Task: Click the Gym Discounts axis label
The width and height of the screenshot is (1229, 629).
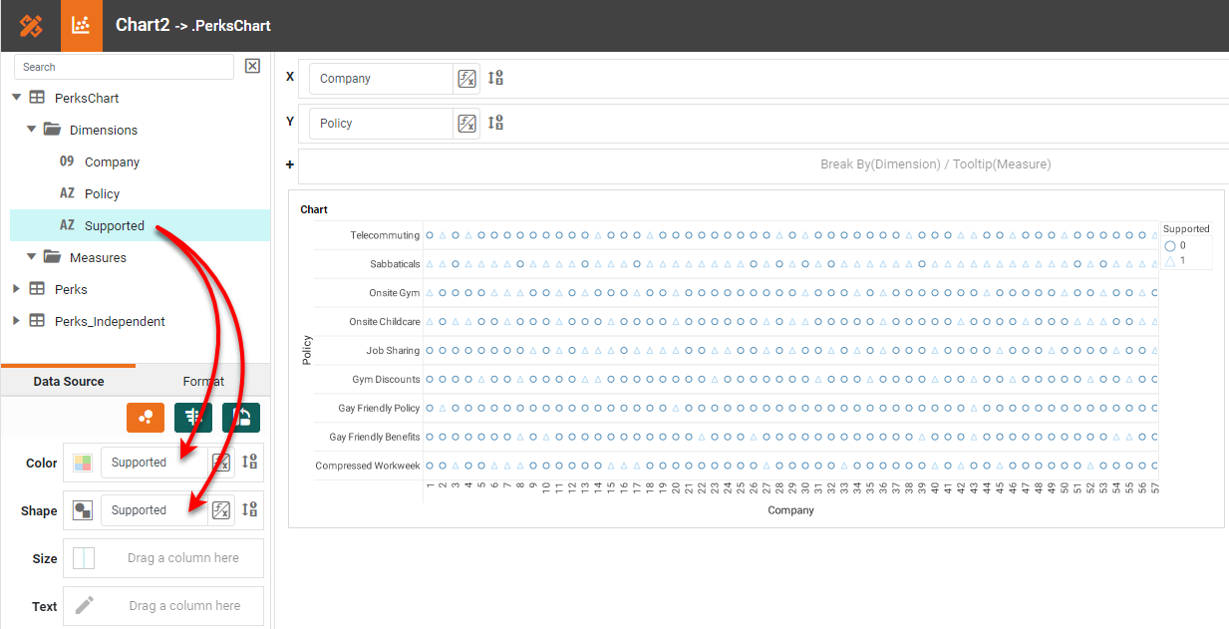Action: coord(386,380)
